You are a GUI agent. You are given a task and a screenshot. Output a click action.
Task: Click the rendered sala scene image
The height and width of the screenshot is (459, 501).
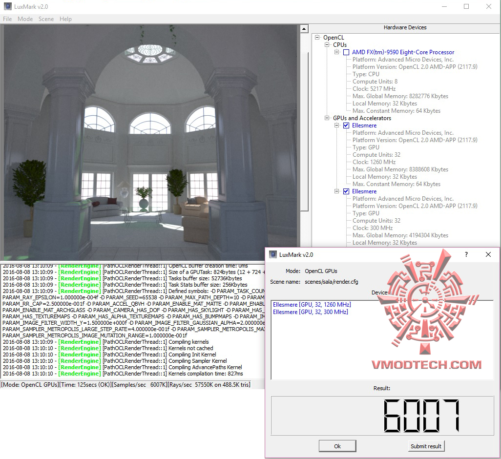[x=150, y=142]
